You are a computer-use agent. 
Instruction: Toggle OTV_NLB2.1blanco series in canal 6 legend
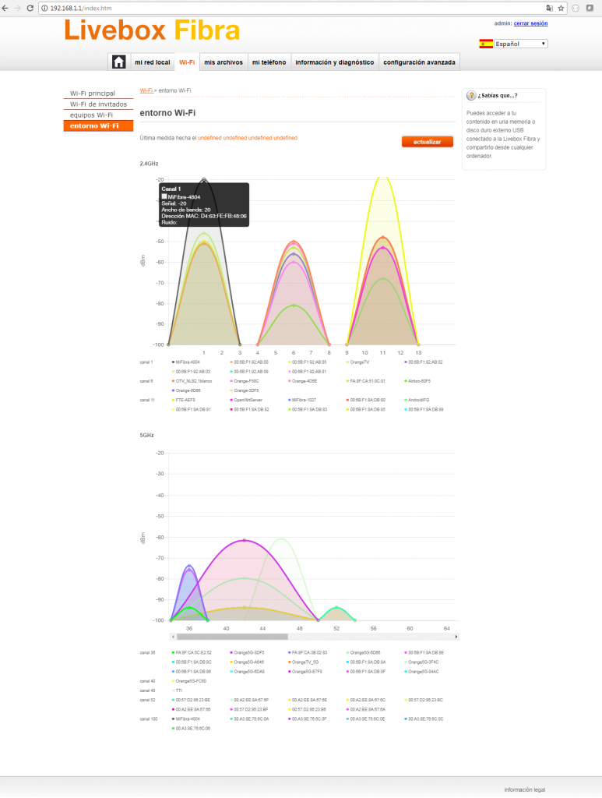pyautogui.click(x=192, y=381)
